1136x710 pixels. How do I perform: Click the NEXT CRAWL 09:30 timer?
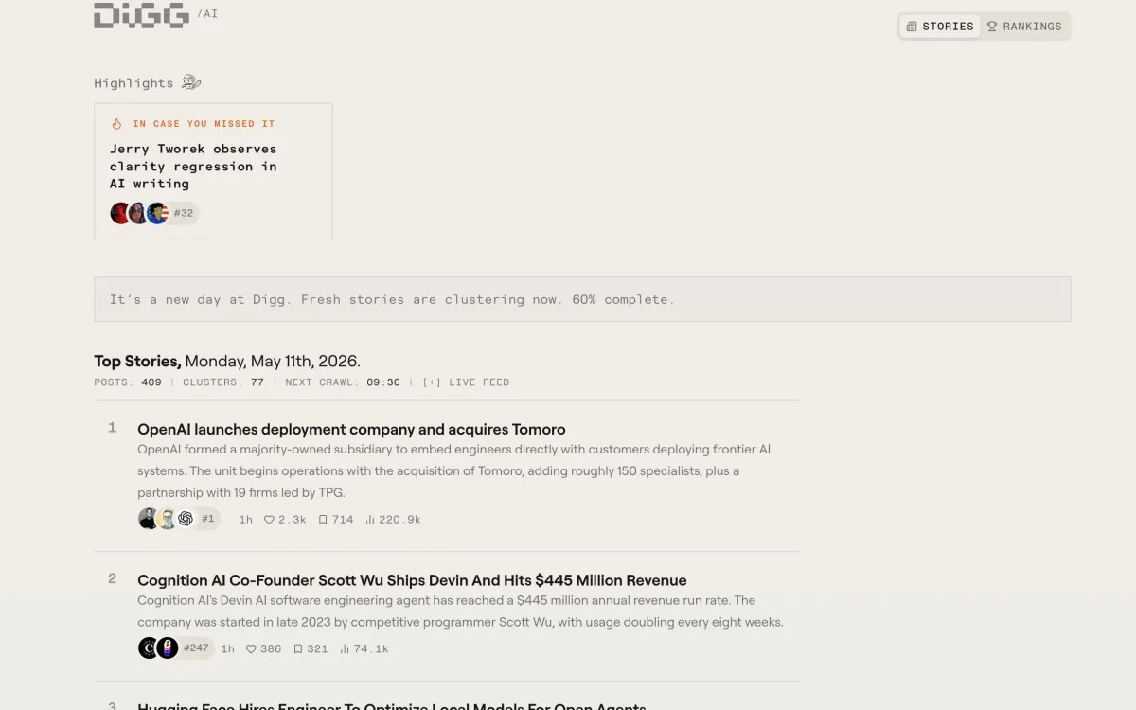pyautogui.click(x=343, y=382)
